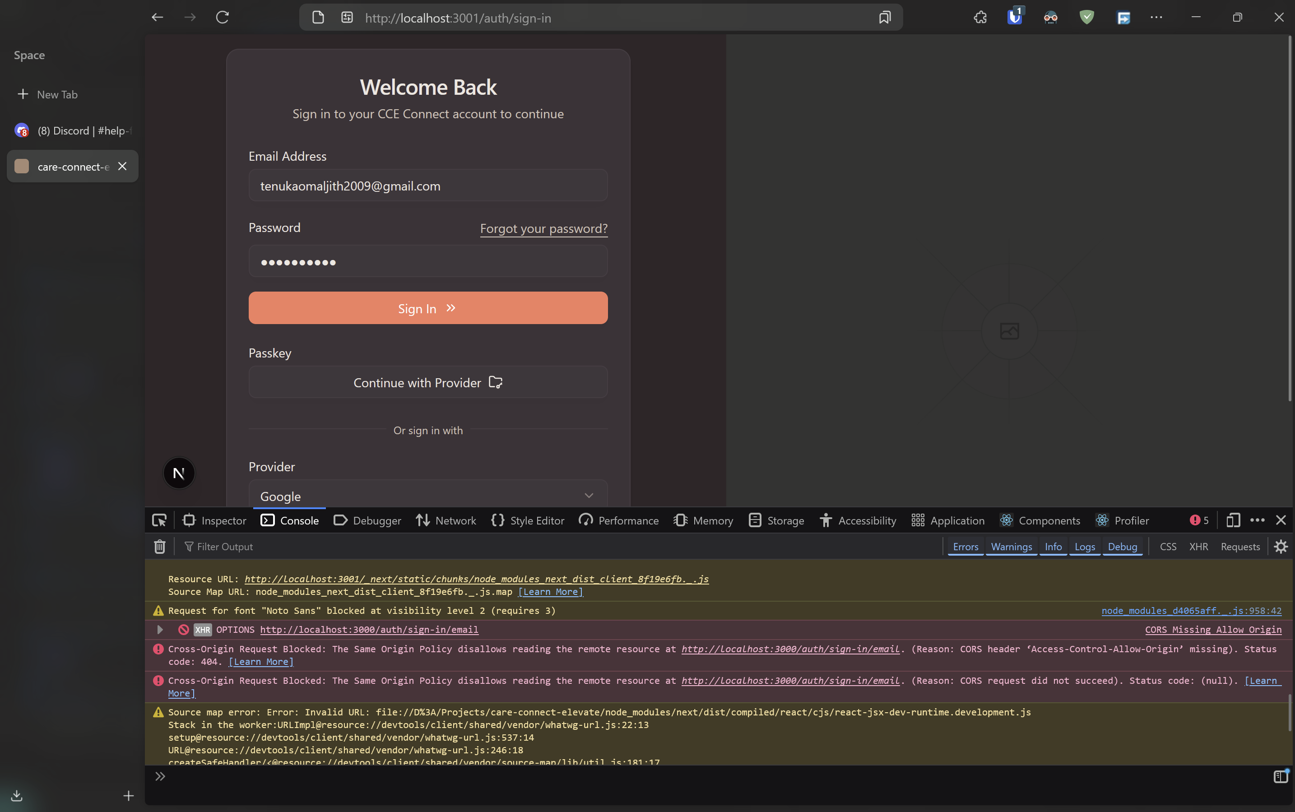
Task: Click the Next.js dev tools badge
Action: pyautogui.click(x=179, y=473)
